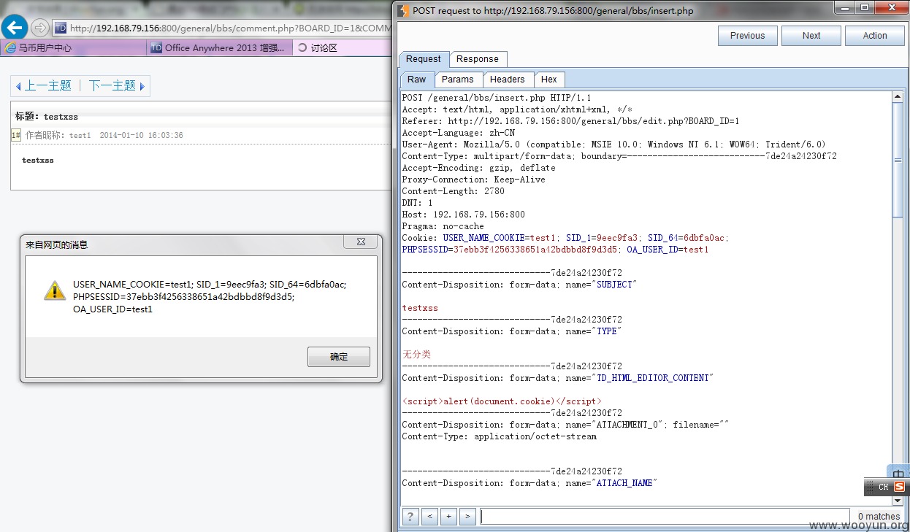Click the User-Agent header line
The height and width of the screenshot is (532, 910).
click(x=613, y=144)
